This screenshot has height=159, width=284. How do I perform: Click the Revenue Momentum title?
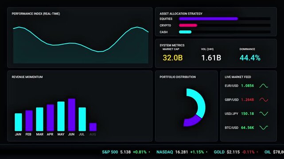pos(27,77)
